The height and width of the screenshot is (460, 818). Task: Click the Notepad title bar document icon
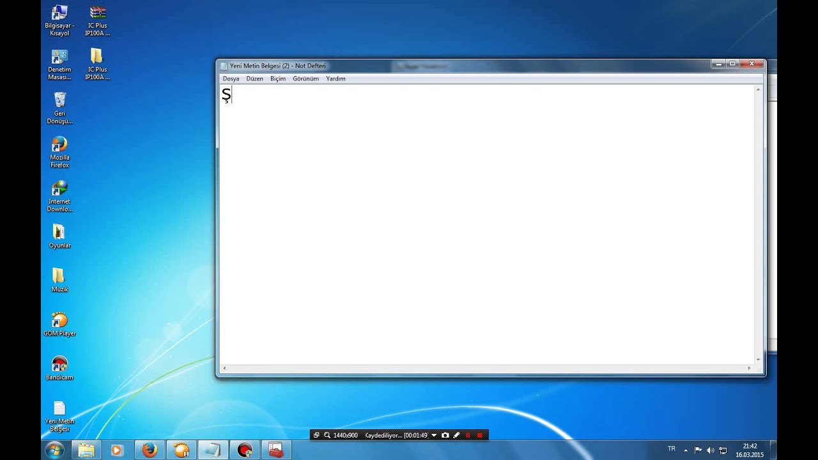pos(224,66)
